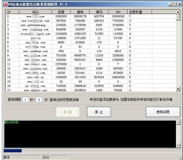
Task: Select cell 2060000 in 百度 column
Action: click(61, 16)
